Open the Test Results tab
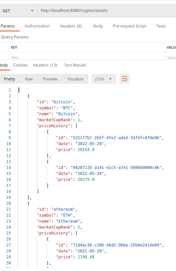The height and width of the screenshot is (271, 176). (x=75, y=65)
